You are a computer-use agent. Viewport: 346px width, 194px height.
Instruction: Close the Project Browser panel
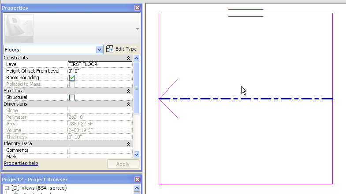click(137, 179)
